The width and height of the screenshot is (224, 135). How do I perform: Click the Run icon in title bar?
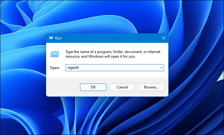51,38
